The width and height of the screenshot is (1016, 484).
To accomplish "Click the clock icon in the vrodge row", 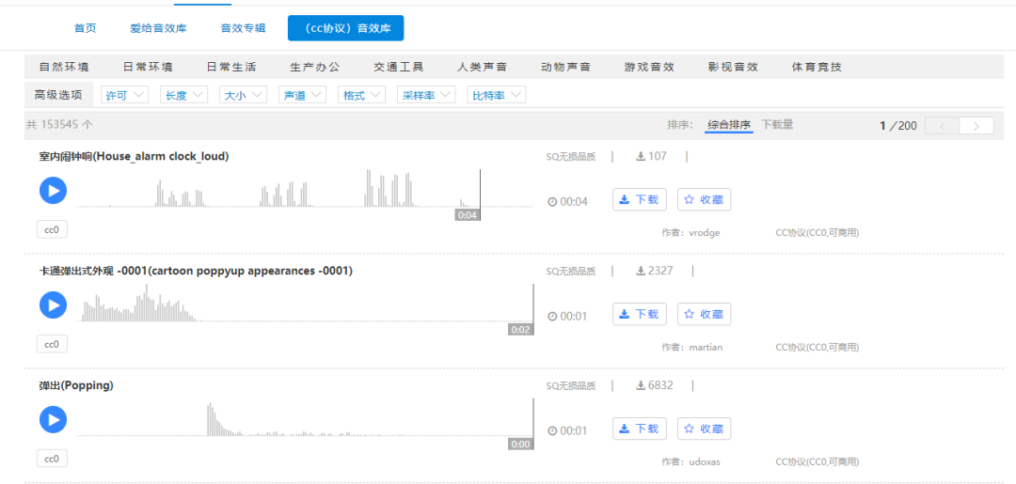I will 552,202.
